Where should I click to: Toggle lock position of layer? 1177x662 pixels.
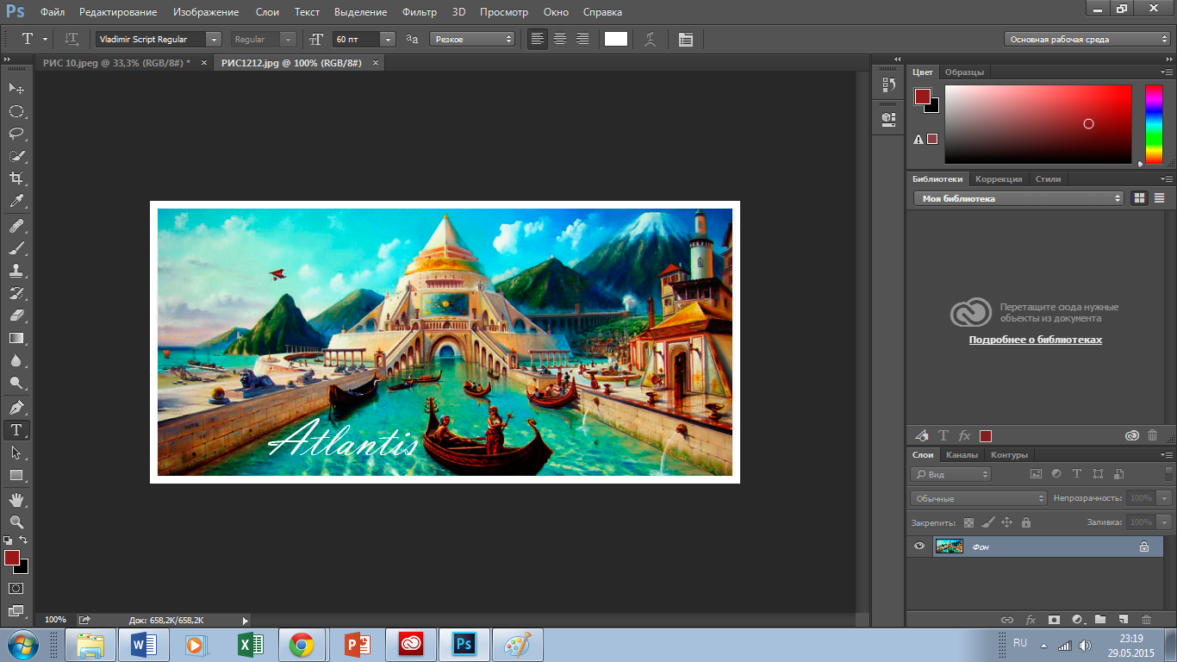pos(1006,522)
